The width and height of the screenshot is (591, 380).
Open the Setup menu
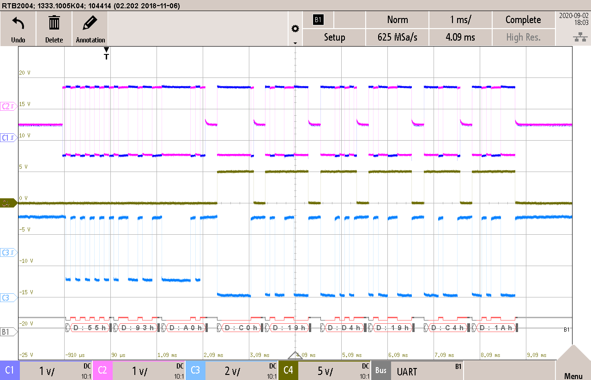(x=334, y=37)
